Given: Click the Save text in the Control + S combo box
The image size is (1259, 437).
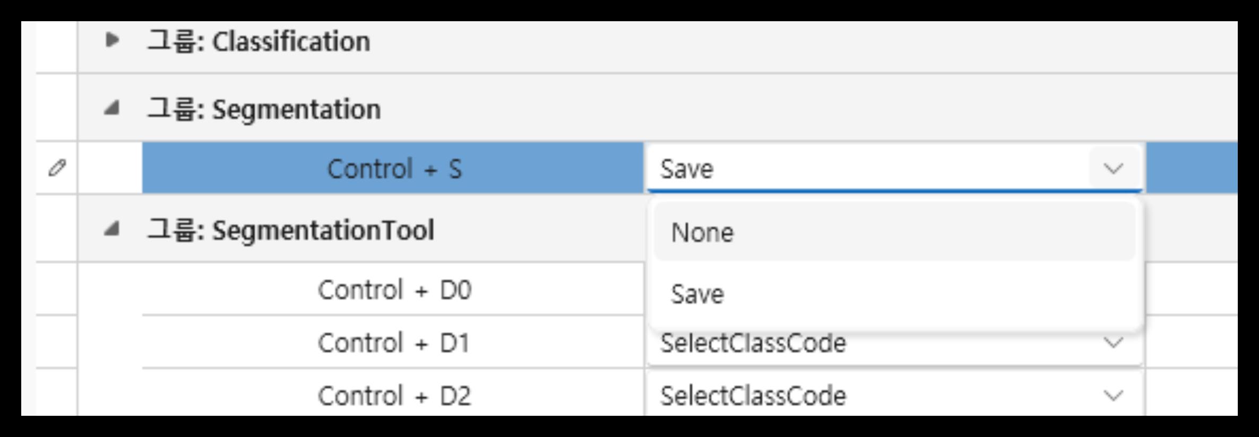Looking at the screenshot, I should (x=687, y=169).
